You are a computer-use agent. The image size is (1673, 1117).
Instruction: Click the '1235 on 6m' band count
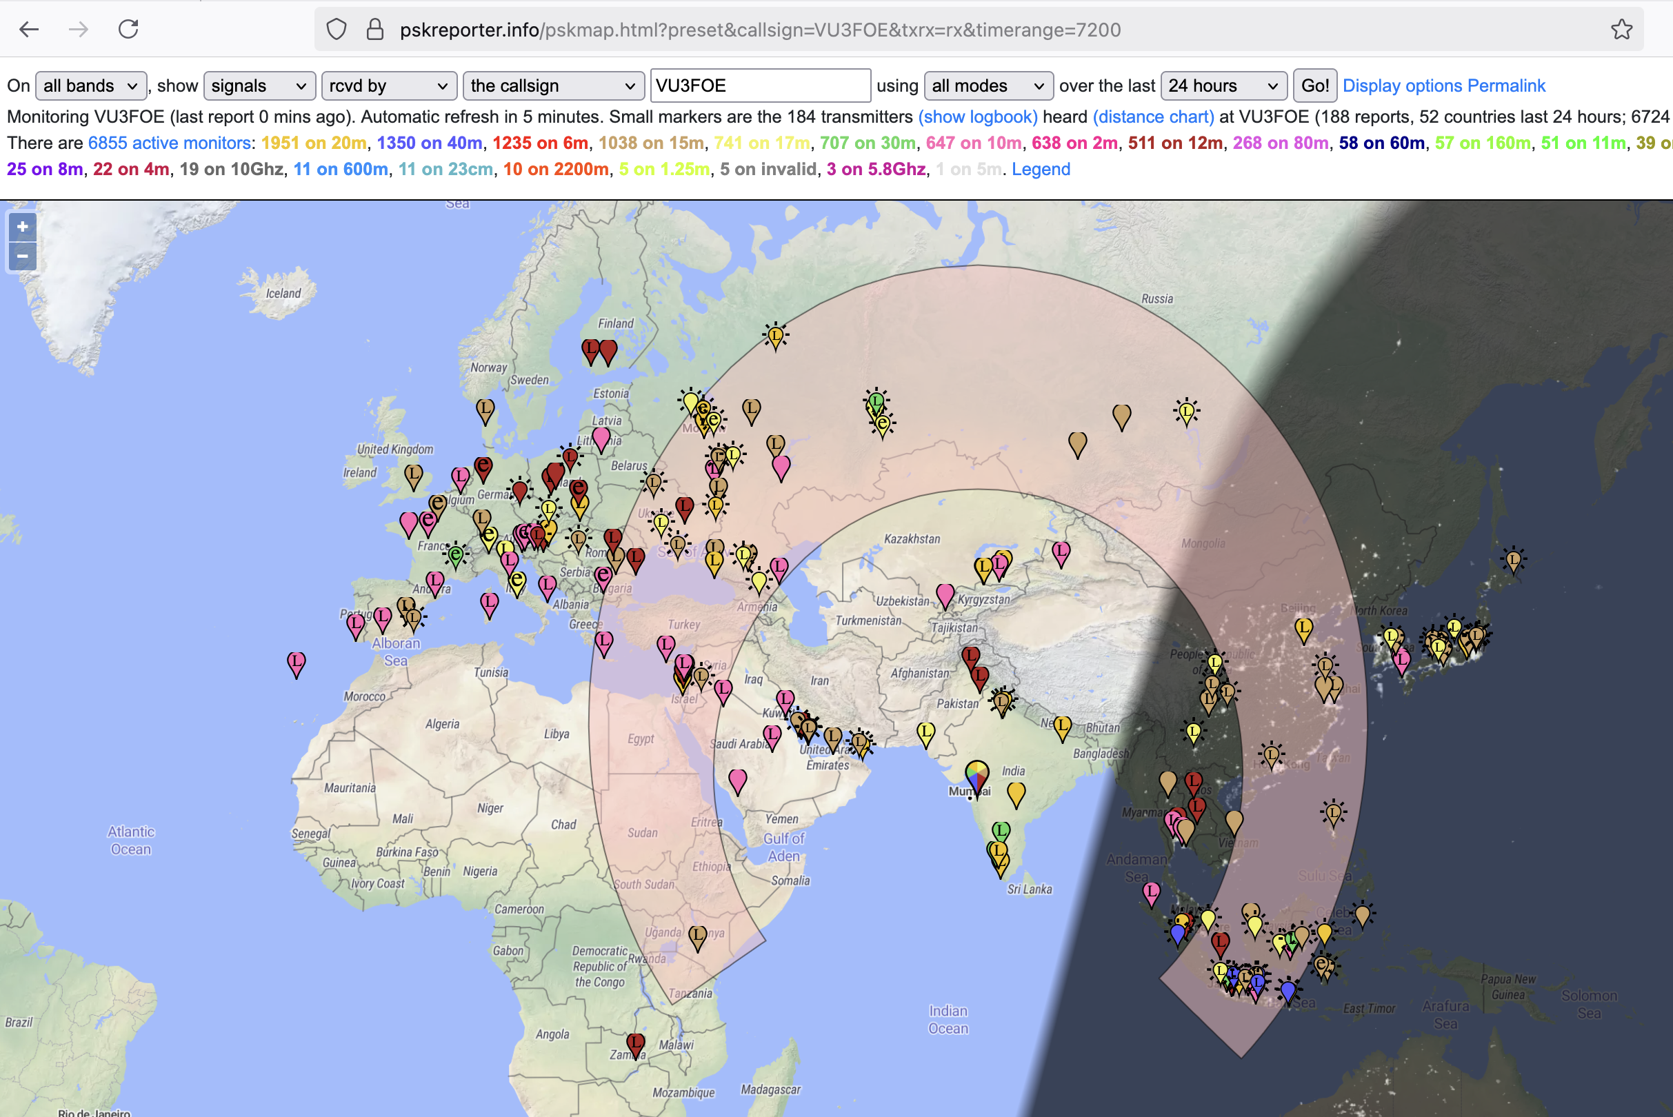[x=541, y=143]
